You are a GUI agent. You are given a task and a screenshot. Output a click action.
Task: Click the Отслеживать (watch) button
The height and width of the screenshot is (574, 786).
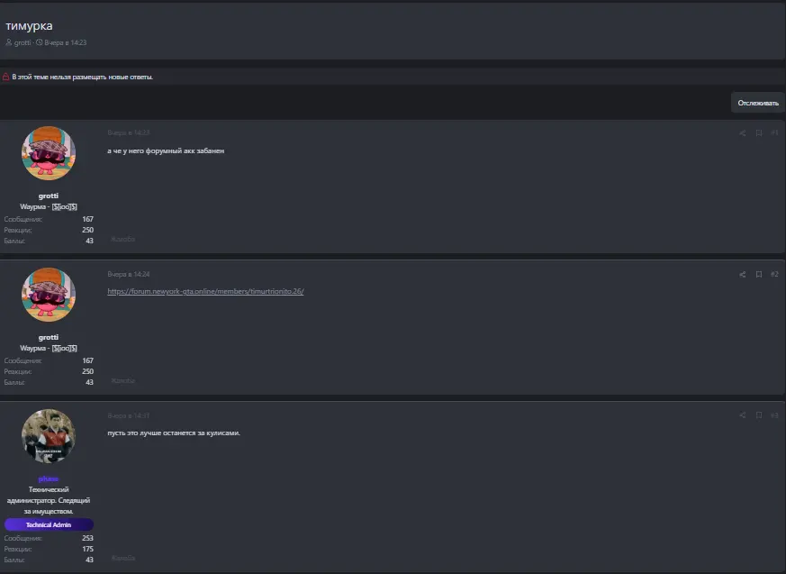click(757, 103)
